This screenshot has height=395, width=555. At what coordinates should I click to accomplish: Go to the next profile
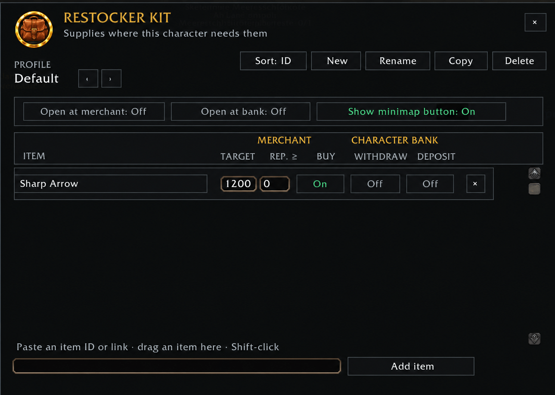(x=111, y=78)
